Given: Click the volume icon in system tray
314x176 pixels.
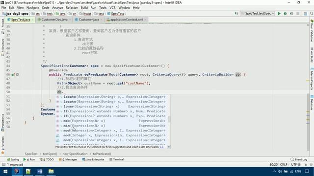Looking at the screenshot, I should [x=280, y=172].
